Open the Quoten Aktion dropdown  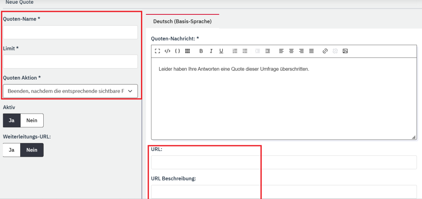[x=70, y=91]
